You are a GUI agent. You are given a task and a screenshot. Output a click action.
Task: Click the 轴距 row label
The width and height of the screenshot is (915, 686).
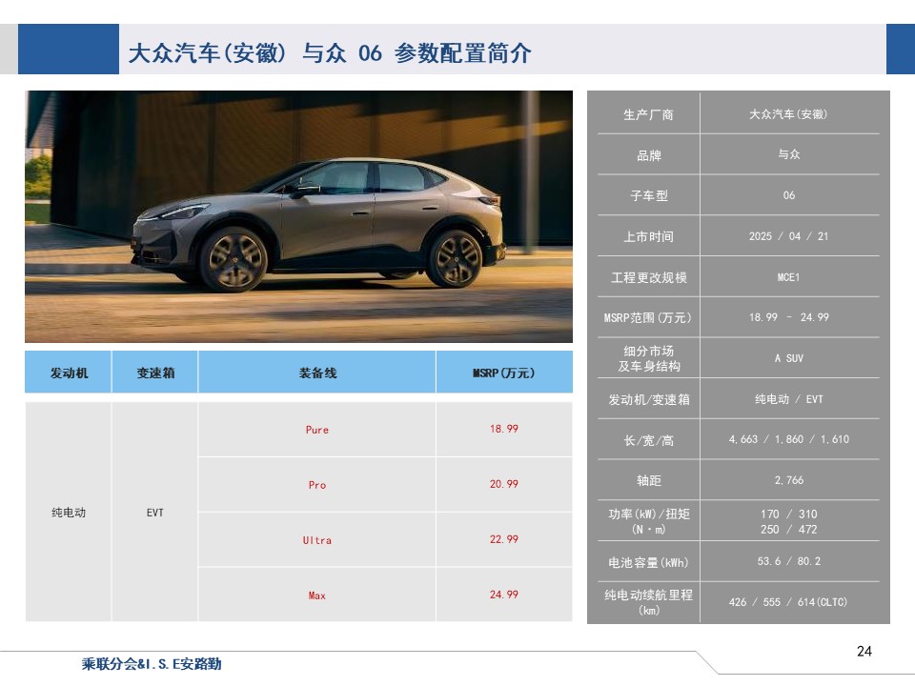coord(648,480)
